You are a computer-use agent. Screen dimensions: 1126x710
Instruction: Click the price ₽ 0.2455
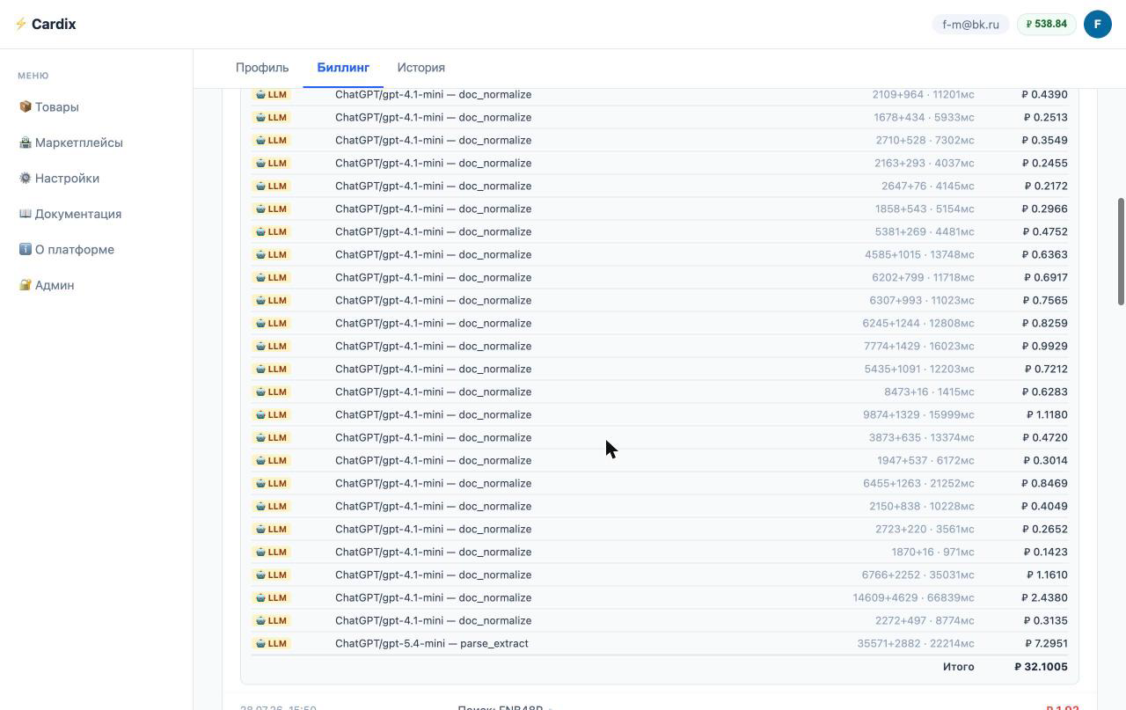(x=1045, y=163)
